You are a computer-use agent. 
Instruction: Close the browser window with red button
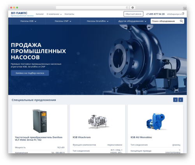pyautogui.click(x=11, y=7)
